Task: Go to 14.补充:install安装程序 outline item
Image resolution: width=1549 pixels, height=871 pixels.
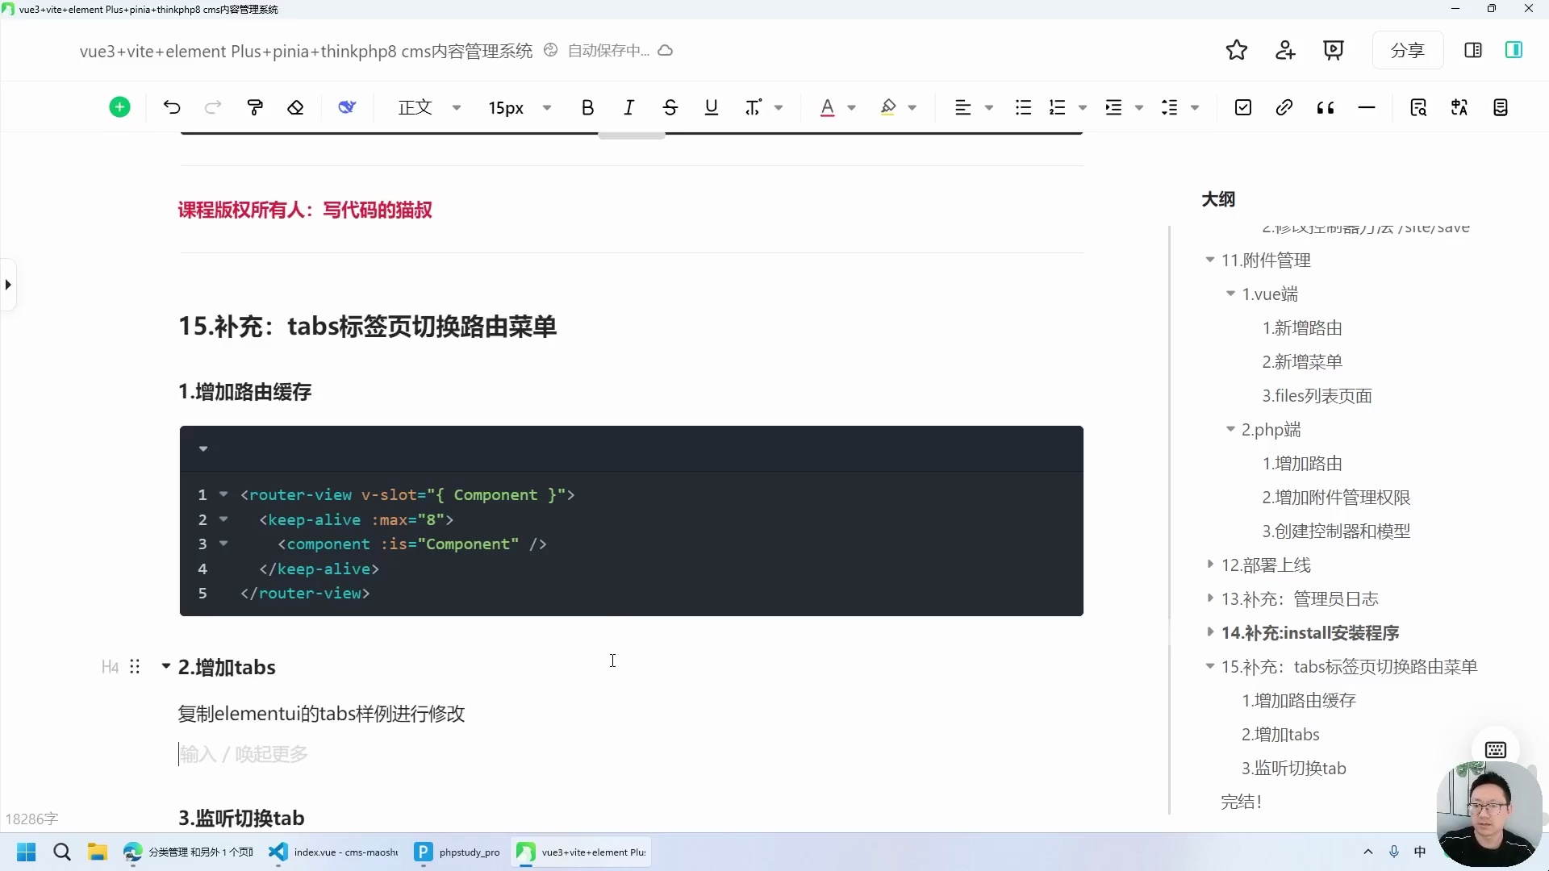Action: pyautogui.click(x=1310, y=633)
